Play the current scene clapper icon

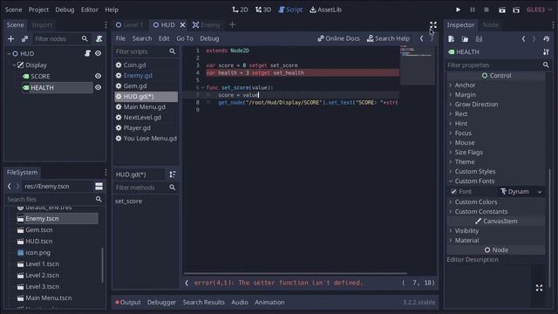[502, 10]
